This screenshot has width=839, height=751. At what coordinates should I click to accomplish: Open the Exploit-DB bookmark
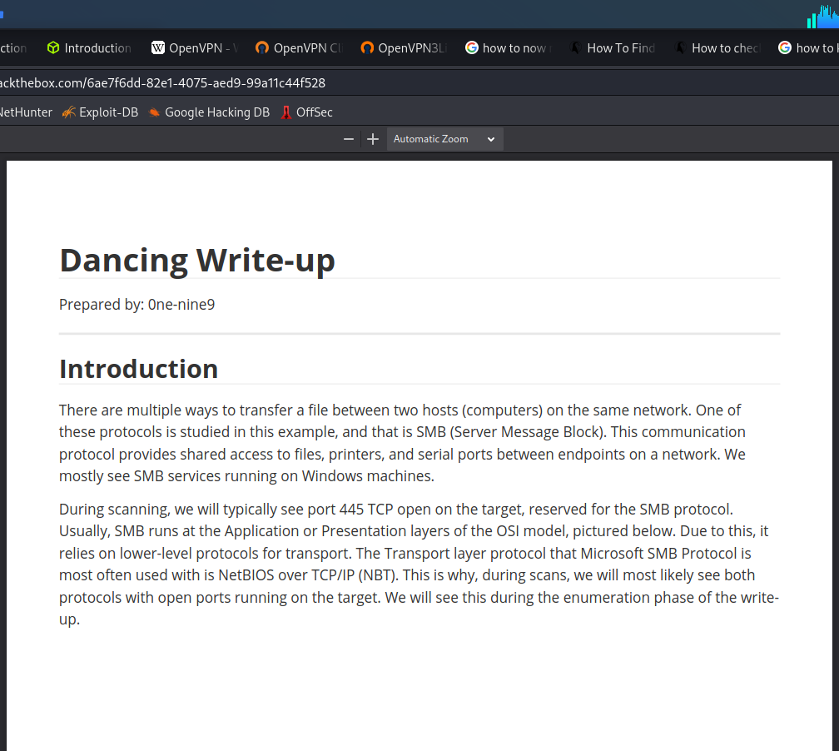coord(100,112)
